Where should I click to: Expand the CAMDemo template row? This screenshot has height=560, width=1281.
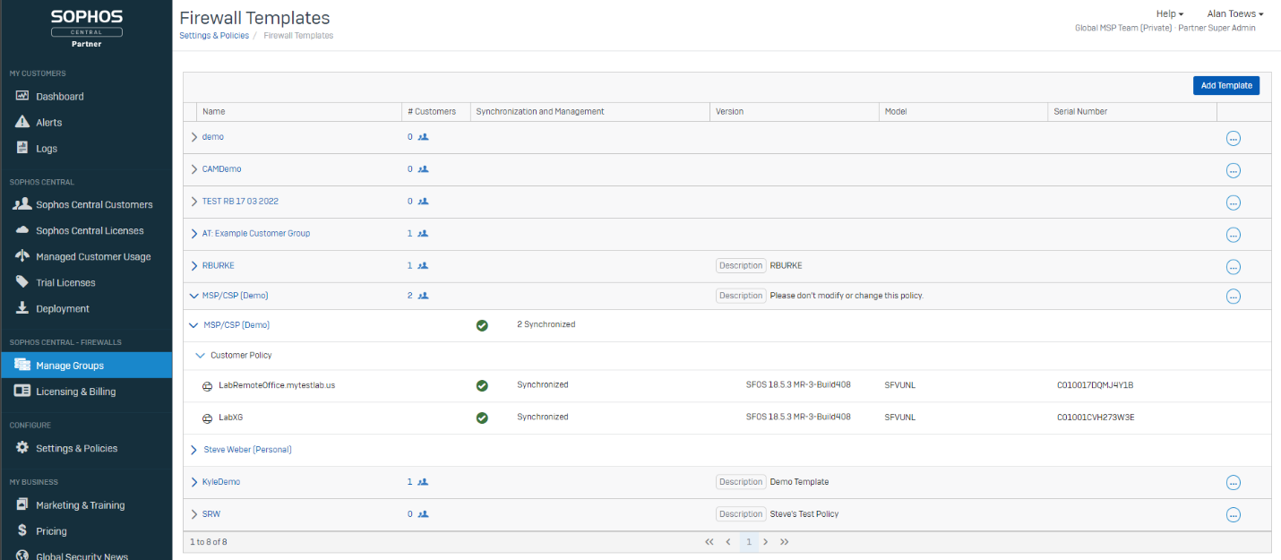coord(194,169)
